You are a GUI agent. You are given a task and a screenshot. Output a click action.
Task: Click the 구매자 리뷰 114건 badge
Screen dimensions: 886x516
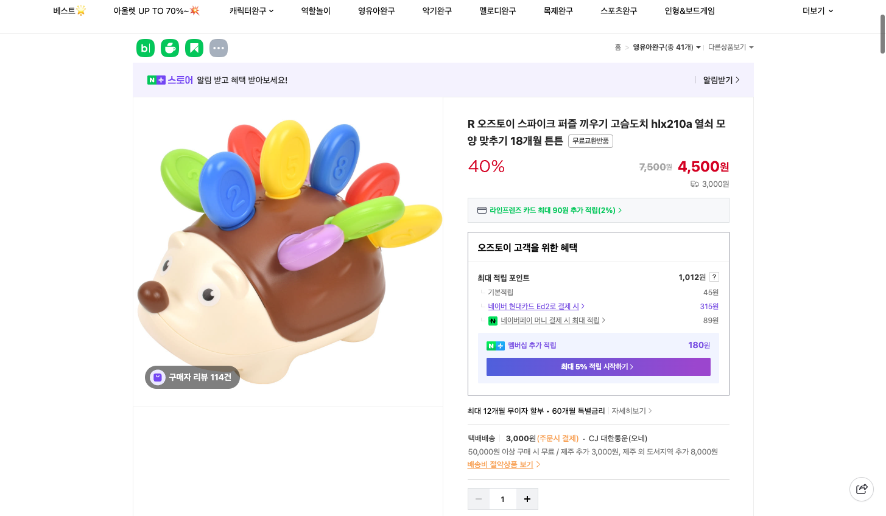[x=192, y=377]
